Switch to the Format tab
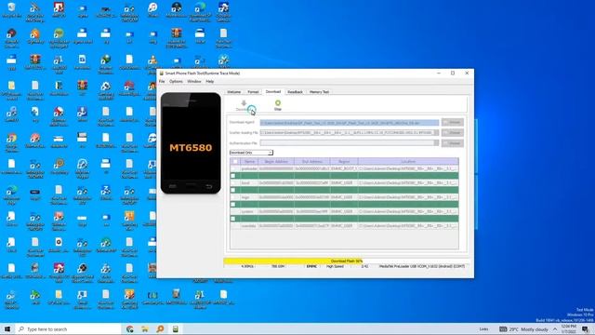Image resolution: width=595 pixels, height=335 pixels. click(253, 92)
